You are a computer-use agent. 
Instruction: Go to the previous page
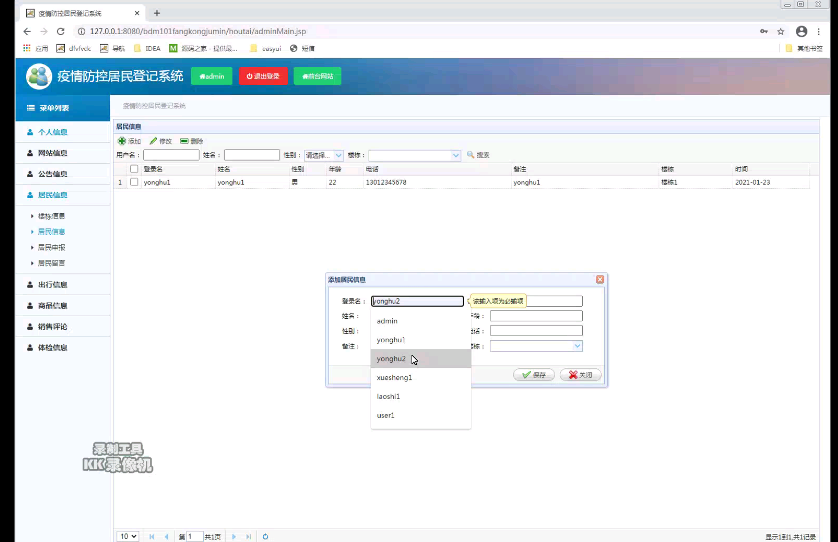(166, 536)
